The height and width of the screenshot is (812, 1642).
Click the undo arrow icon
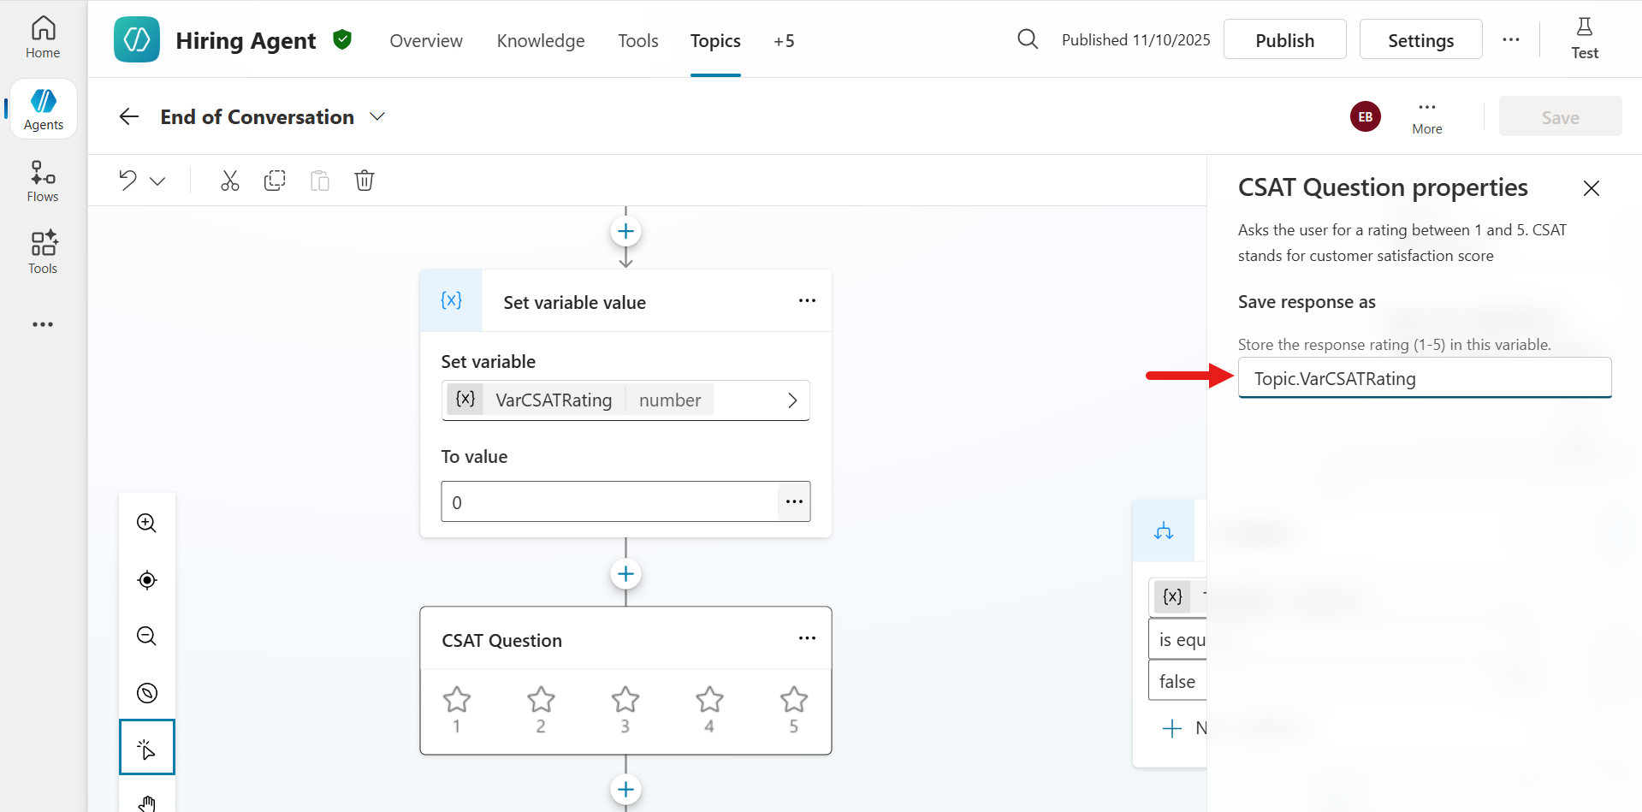pos(127,181)
